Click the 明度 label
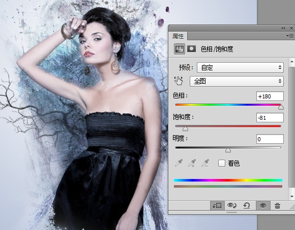295x230 pixels. point(180,138)
